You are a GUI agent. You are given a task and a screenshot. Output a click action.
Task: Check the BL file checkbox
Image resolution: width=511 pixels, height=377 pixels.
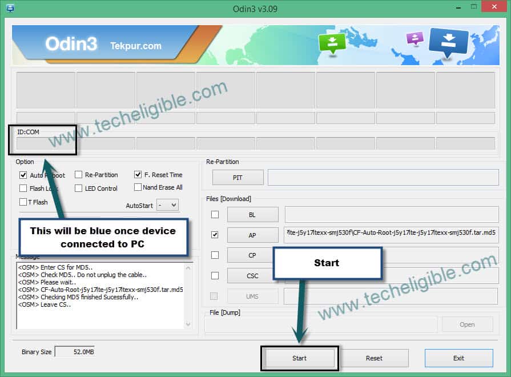click(215, 215)
